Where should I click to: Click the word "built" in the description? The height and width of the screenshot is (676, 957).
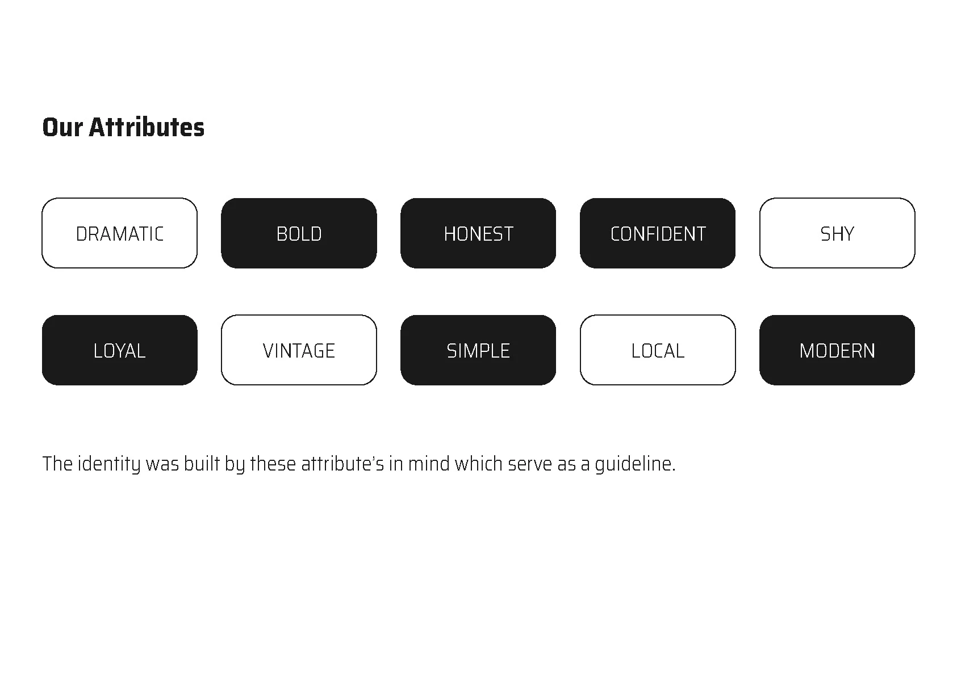[202, 464]
